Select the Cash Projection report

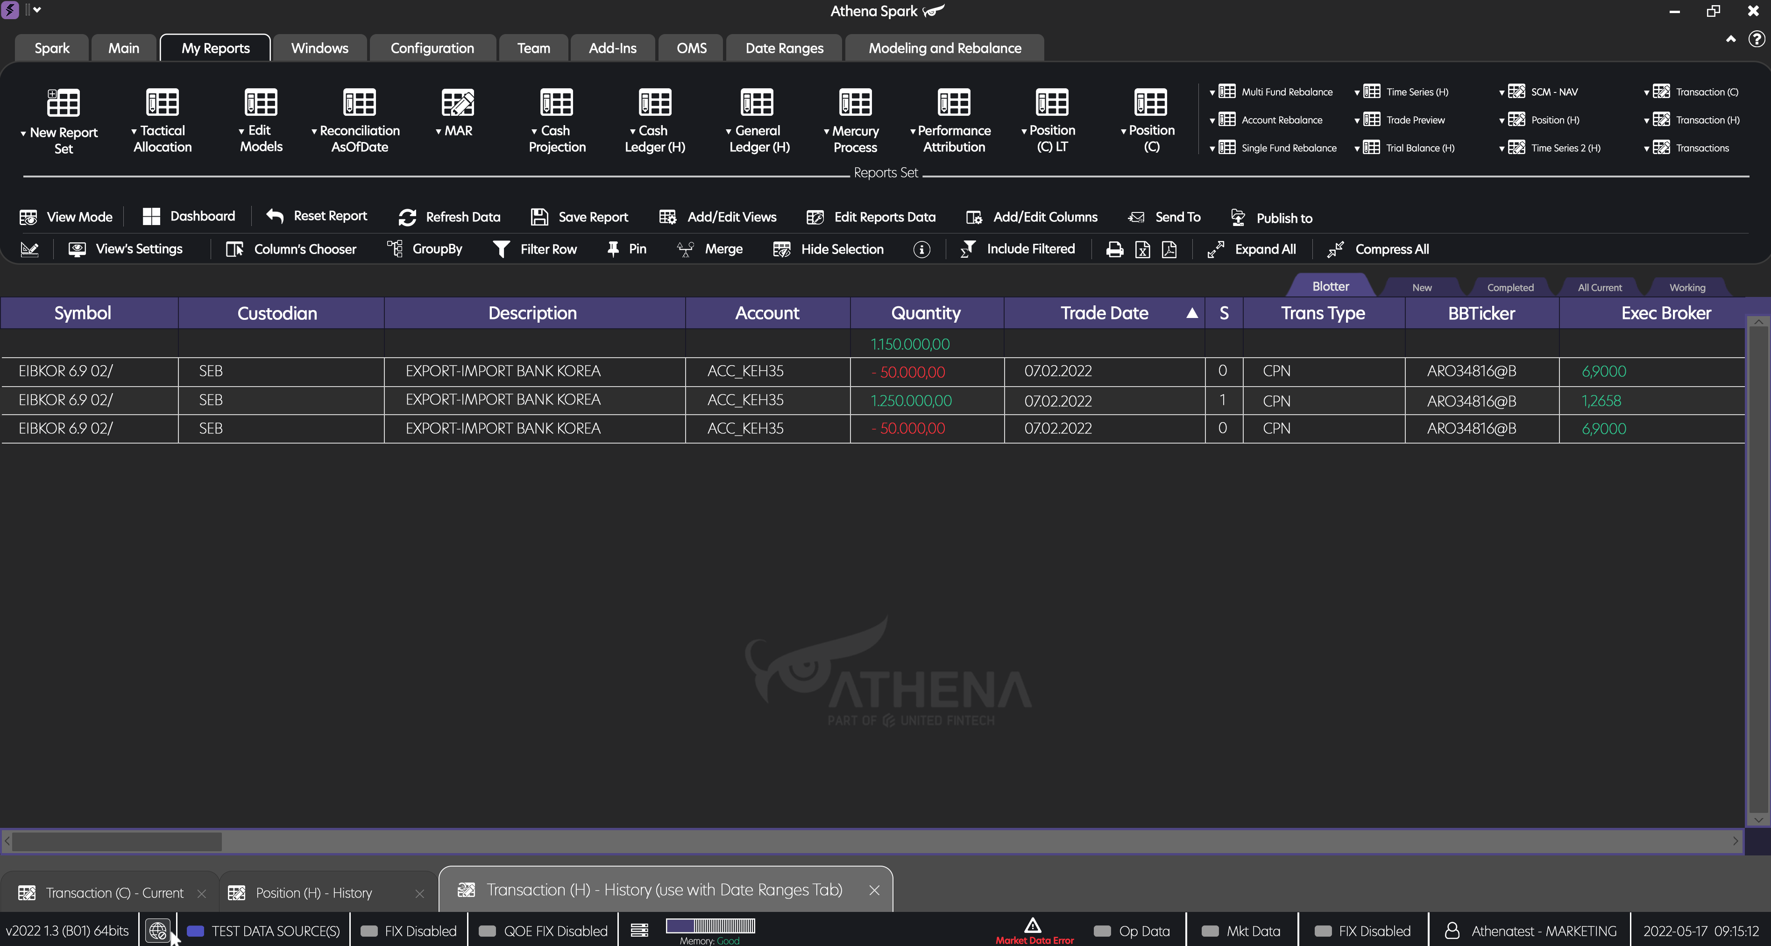click(x=557, y=121)
